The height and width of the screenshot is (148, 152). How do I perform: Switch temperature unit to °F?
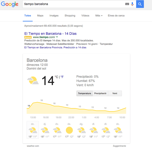[62, 77]
